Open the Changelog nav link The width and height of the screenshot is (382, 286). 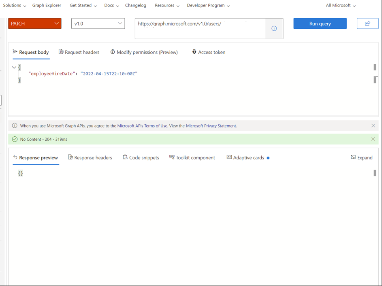[135, 5]
